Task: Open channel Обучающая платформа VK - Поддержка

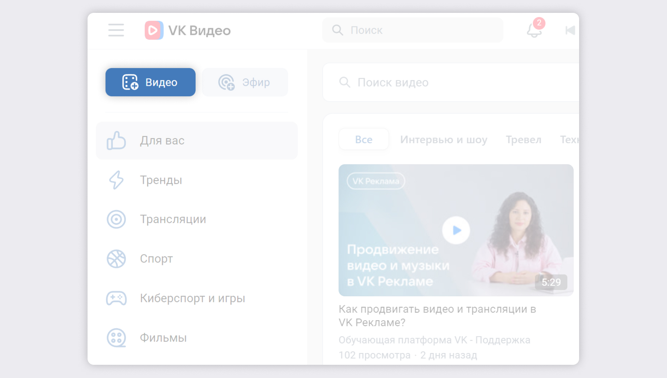Action: (x=434, y=340)
